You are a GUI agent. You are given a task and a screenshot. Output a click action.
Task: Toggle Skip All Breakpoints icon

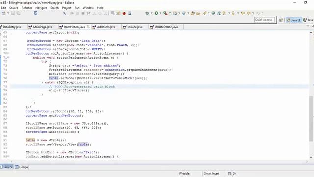(64, 13)
